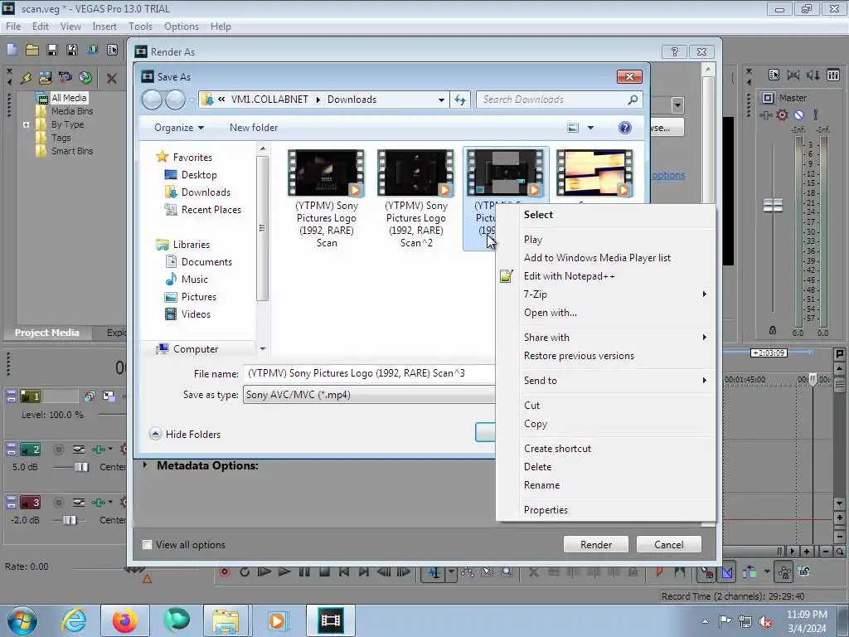Click the Master FX red gear icon
Viewport: 849px width, 637px height.
[782, 114]
